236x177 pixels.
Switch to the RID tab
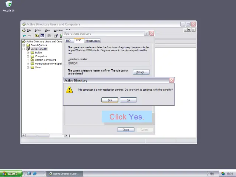click(68, 41)
